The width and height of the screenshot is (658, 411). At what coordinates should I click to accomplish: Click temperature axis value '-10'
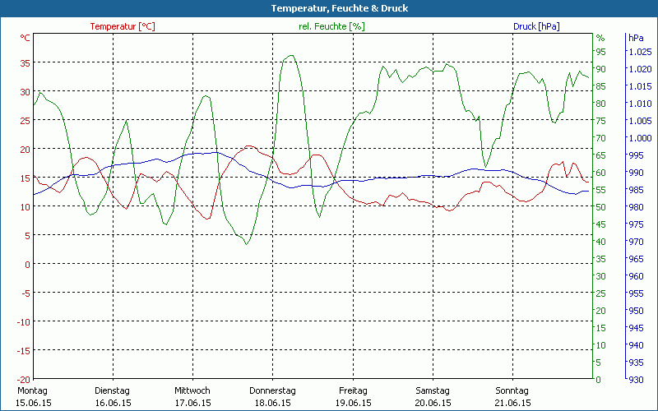pyautogui.click(x=24, y=322)
